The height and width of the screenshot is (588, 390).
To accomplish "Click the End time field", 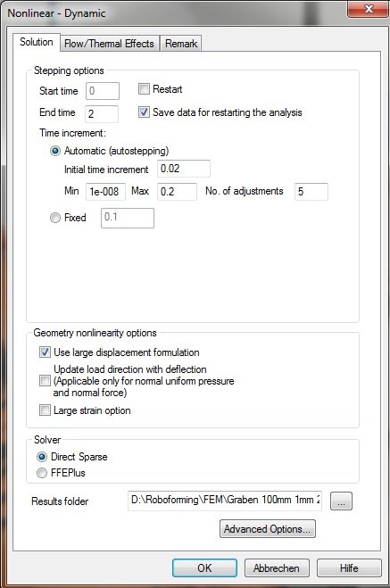I will click(x=102, y=113).
